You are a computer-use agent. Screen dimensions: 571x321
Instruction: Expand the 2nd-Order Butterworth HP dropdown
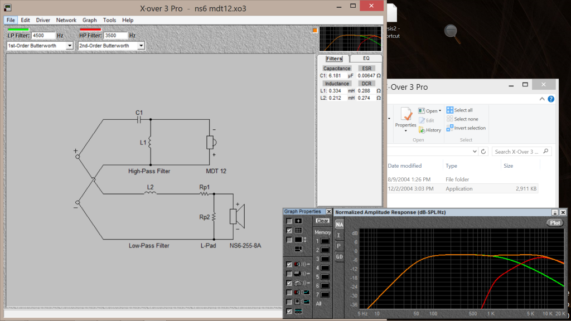coord(141,46)
